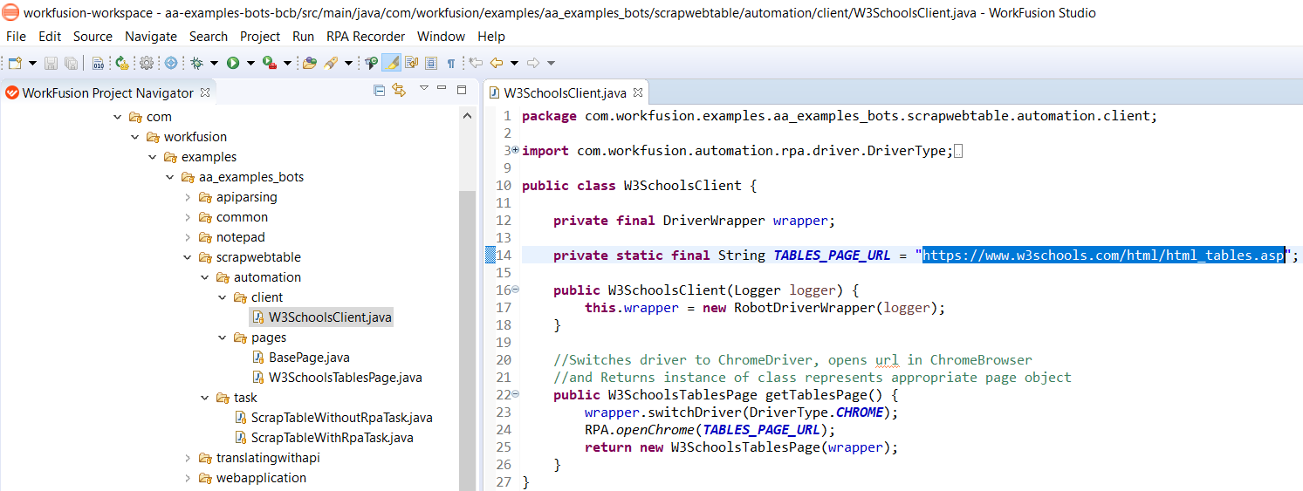Open the Forward history dropdown arrow
This screenshot has width=1303, height=491.
click(x=551, y=63)
